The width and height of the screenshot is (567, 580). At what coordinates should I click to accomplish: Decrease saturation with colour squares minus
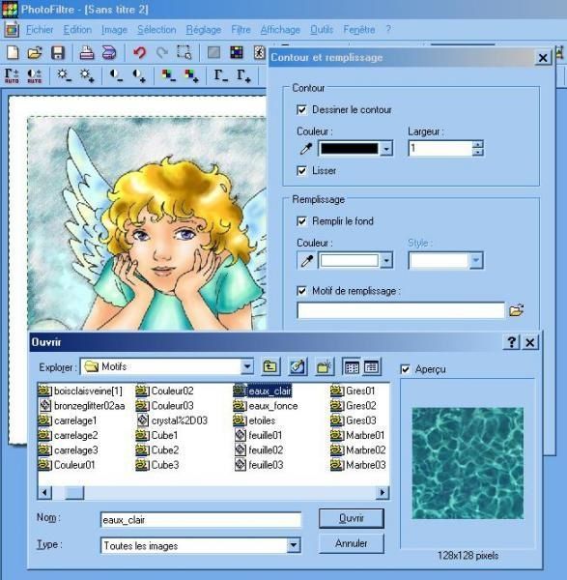coord(168,75)
